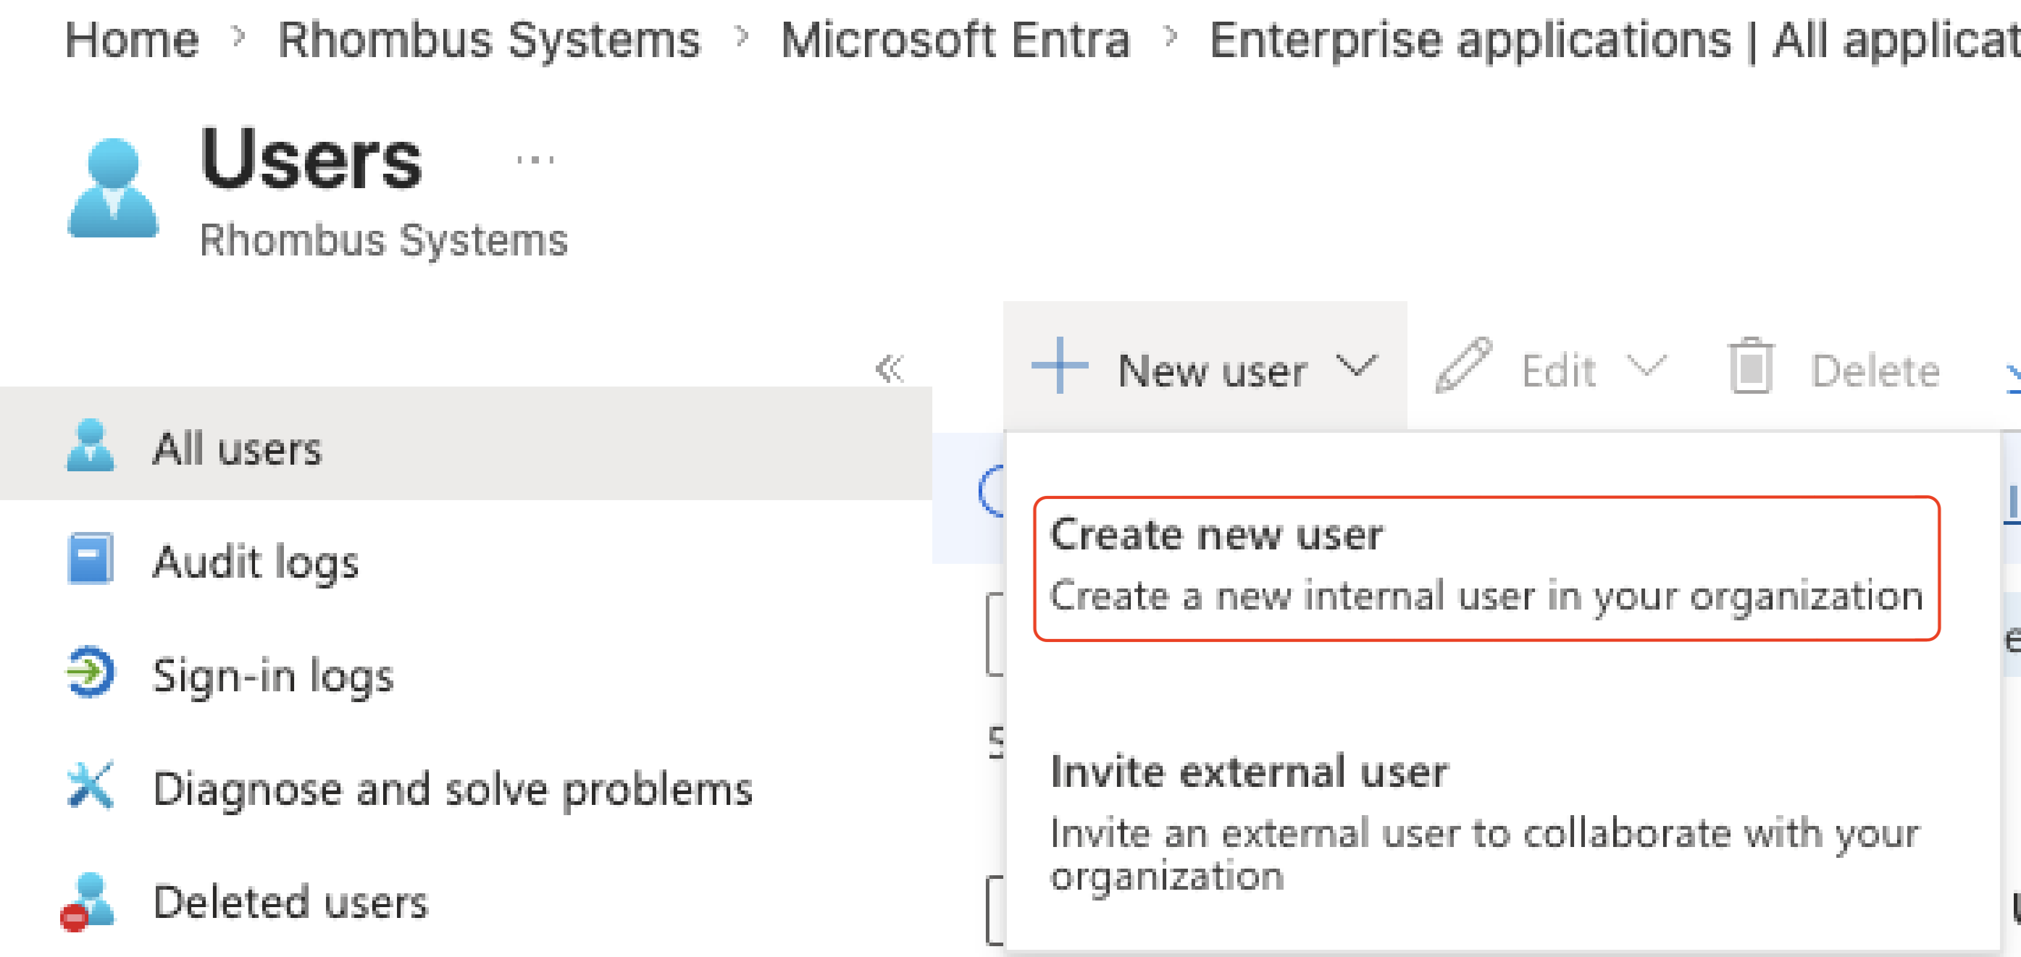2021x957 pixels.
Task: Click the Delete trash can icon
Action: 1750,366
